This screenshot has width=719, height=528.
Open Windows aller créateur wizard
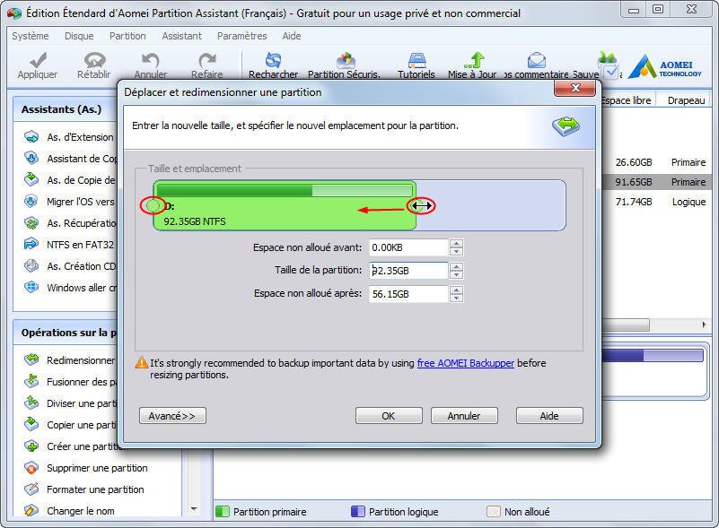click(70, 288)
